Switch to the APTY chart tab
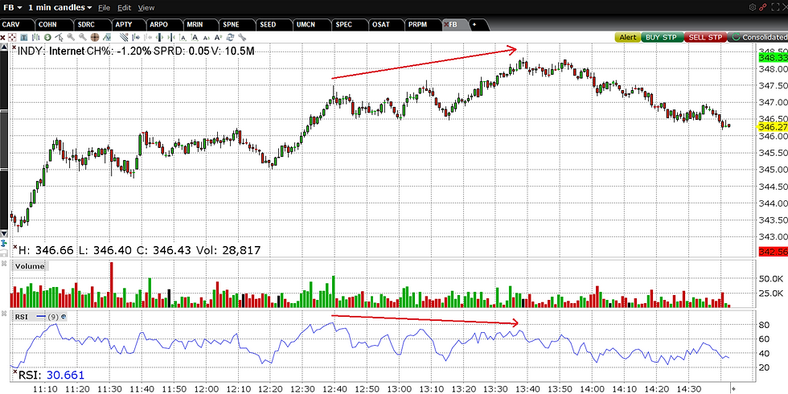This screenshot has height=394, width=788. 129,24
